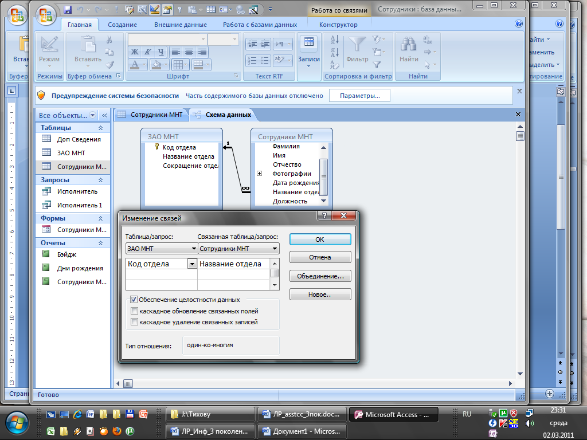Switch to the Создание ribbon tab
Screen dimensions: 587x440
pyautogui.click(x=123, y=25)
